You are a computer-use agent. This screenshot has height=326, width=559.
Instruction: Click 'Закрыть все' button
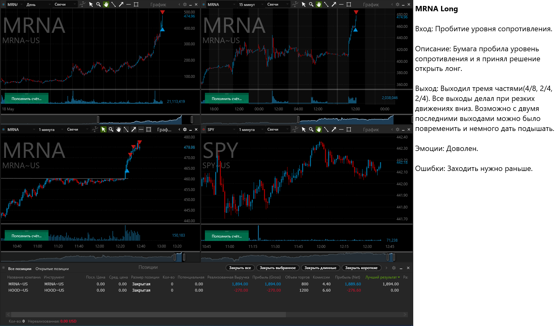(x=240, y=268)
